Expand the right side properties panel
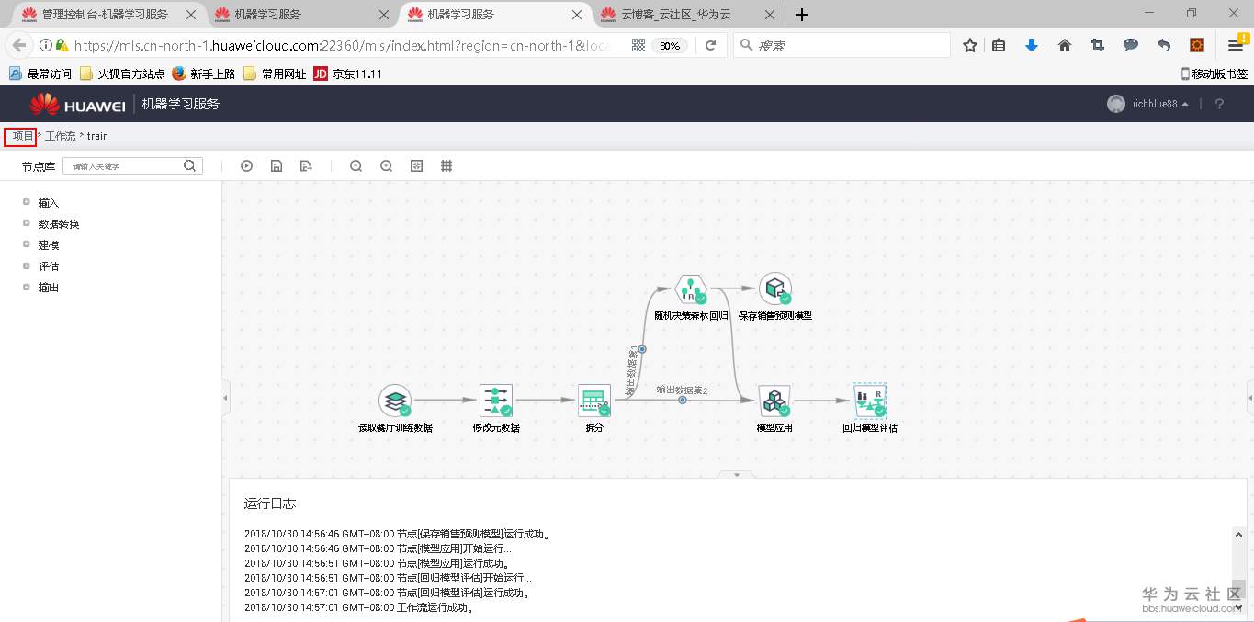 (x=1249, y=398)
